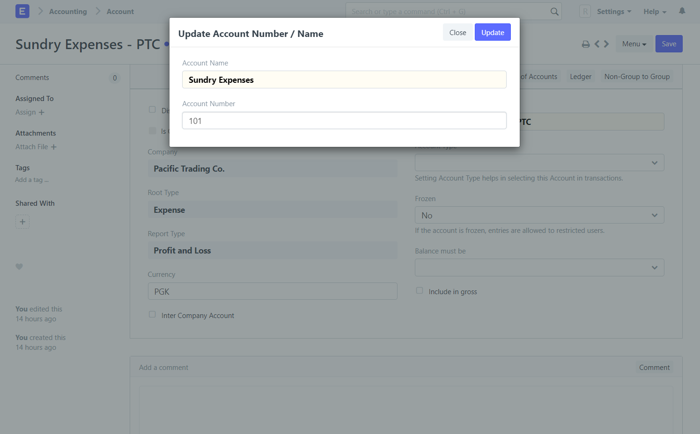Open the notifications bell icon

coord(682,11)
